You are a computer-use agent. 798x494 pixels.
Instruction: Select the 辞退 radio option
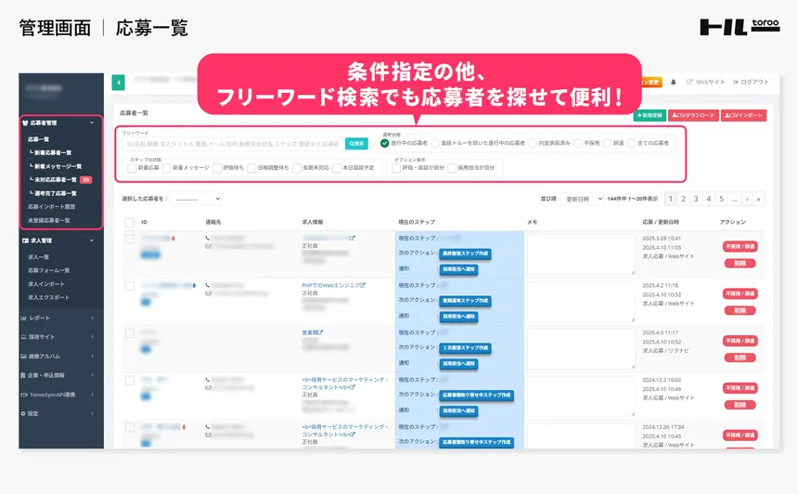point(607,143)
